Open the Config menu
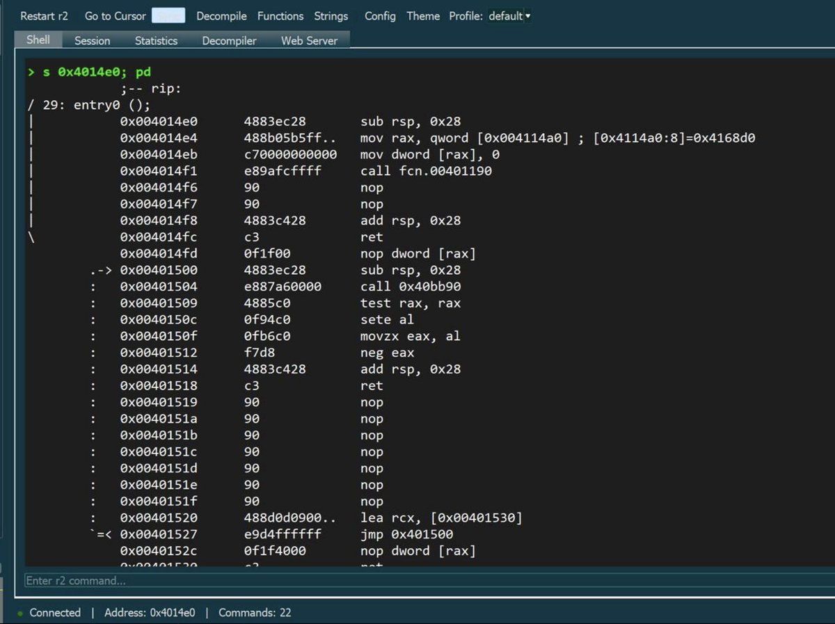This screenshot has height=624, width=835. pyautogui.click(x=380, y=15)
